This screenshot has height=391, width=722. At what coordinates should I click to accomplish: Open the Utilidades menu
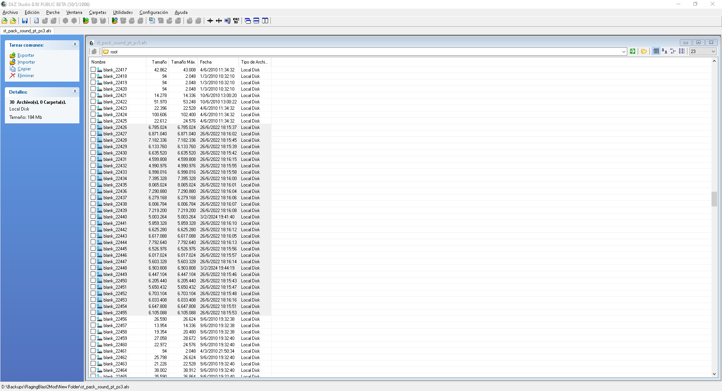(123, 12)
